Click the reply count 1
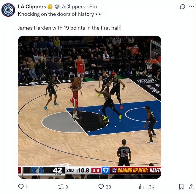 point(26,187)
